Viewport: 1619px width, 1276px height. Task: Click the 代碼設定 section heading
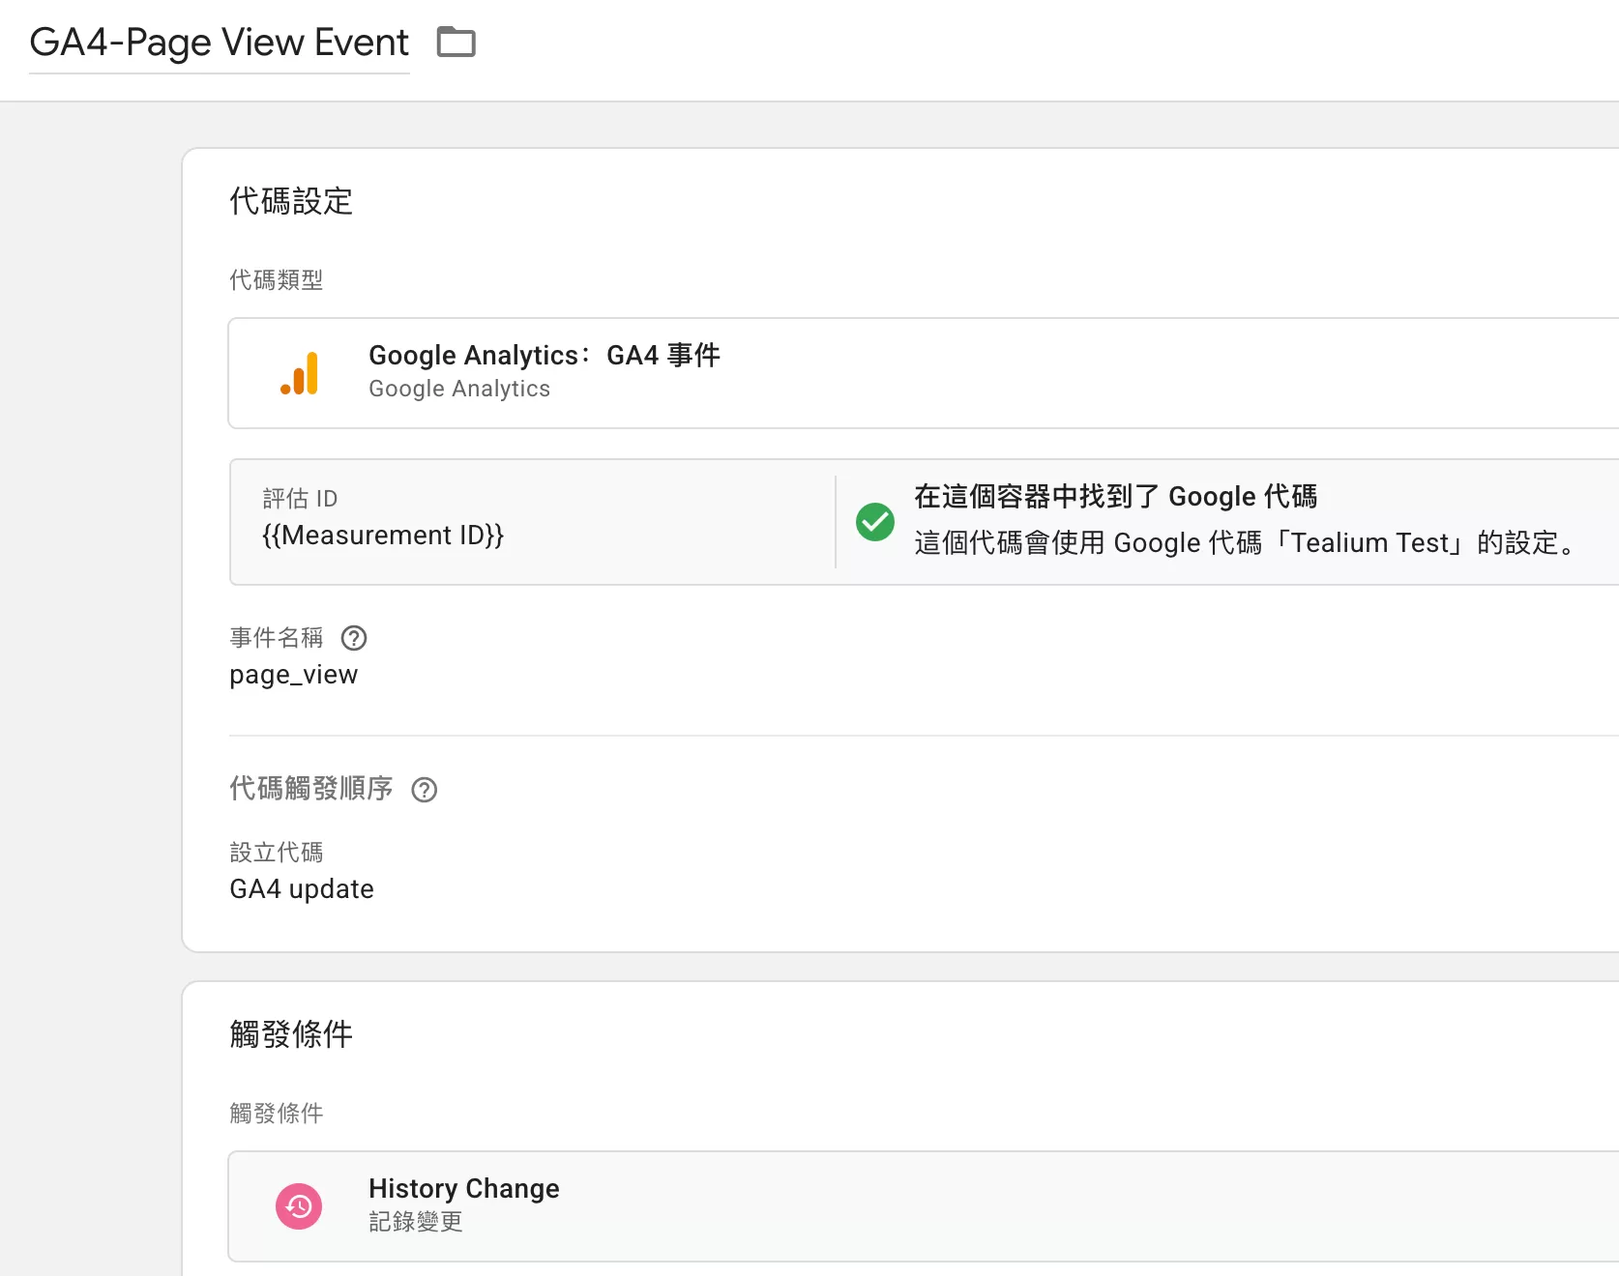point(291,201)
